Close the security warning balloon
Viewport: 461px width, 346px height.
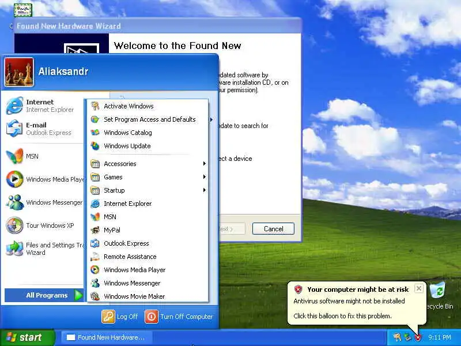(x=419, y=288)
